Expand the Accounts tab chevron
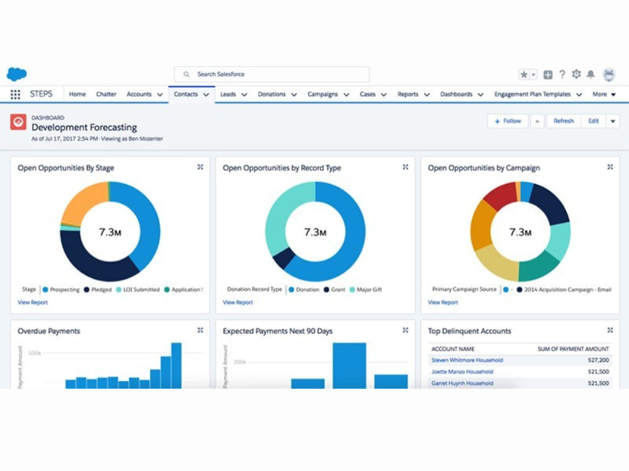The width and height of the screenshot is (629, 471). 160,95
